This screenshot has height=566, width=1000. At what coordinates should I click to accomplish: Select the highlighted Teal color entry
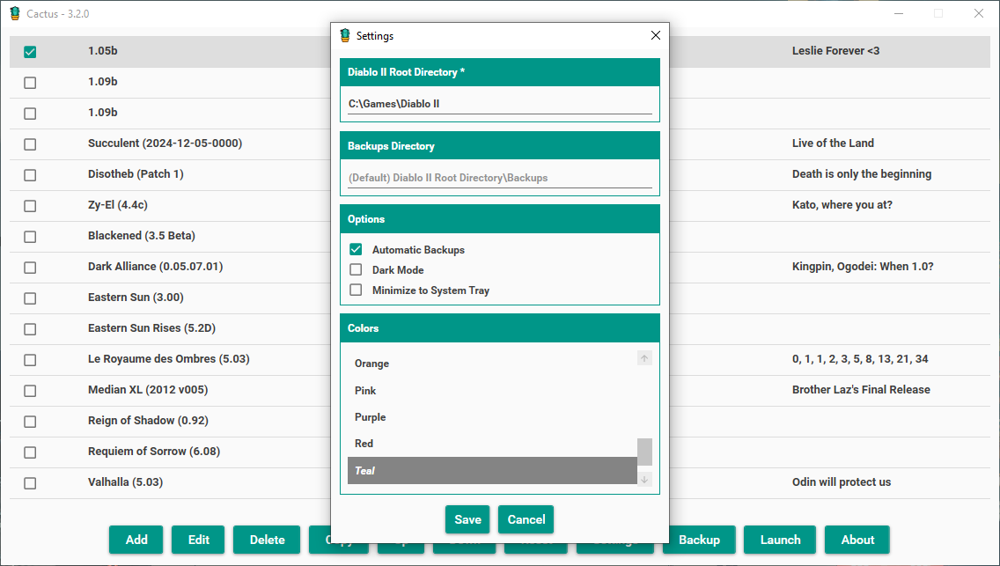[x=492, y=470]
